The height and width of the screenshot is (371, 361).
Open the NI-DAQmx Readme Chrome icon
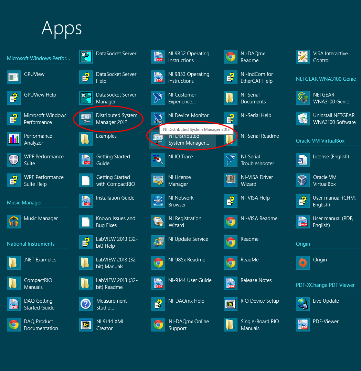[x=230, y=57]
